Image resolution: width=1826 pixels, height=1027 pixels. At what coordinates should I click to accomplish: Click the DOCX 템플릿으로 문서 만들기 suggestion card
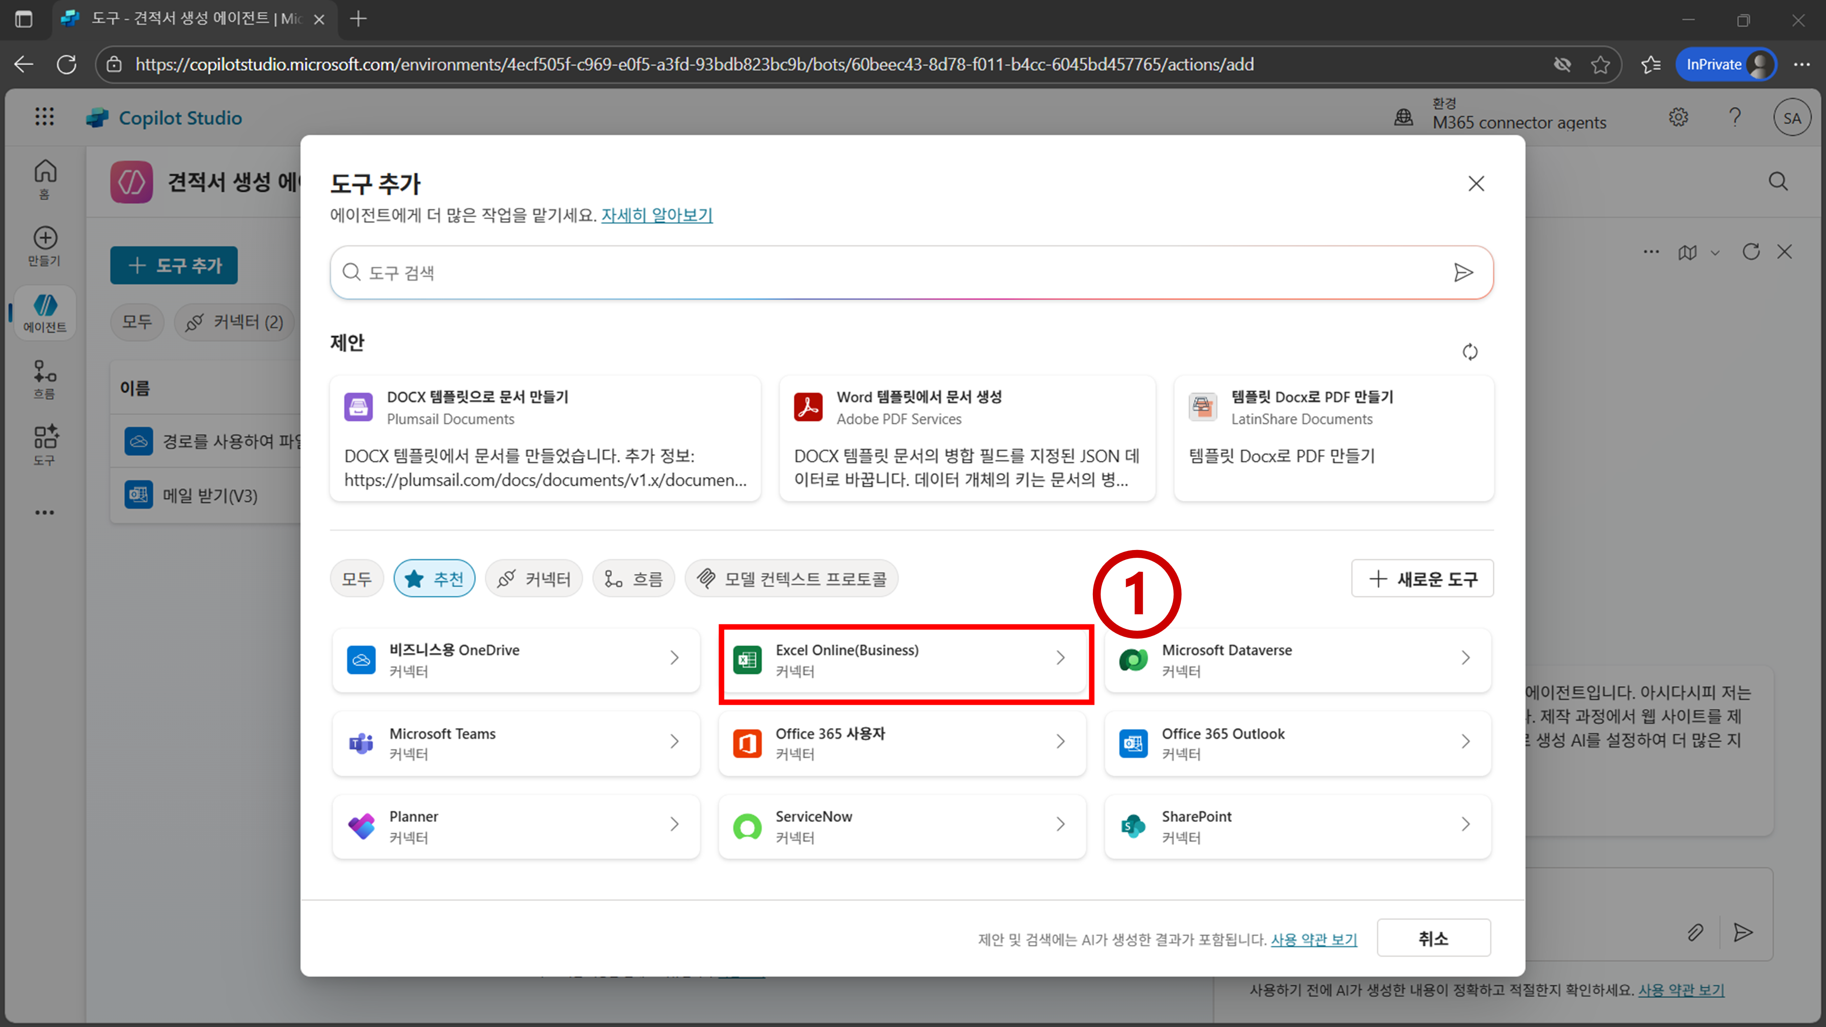pos(545,438)
